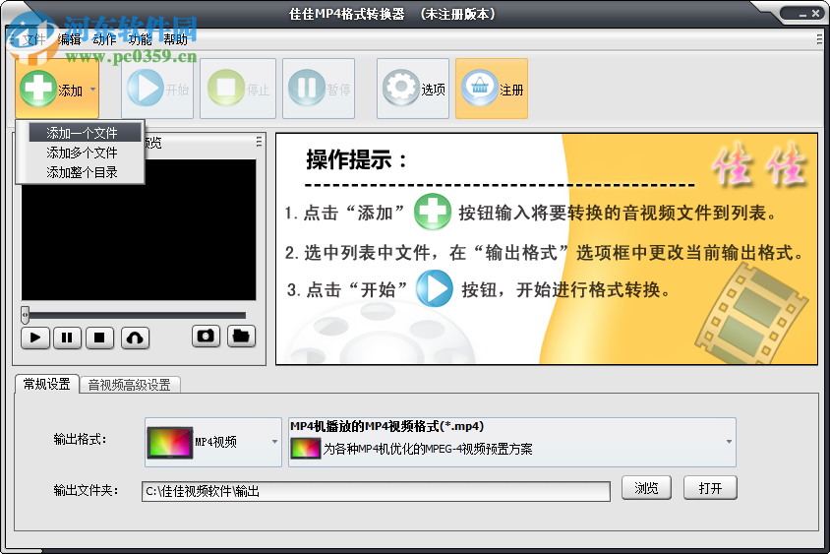Select menu entry 添加一个文件
This screenshot has height=554, width=830.
(86, 133)
